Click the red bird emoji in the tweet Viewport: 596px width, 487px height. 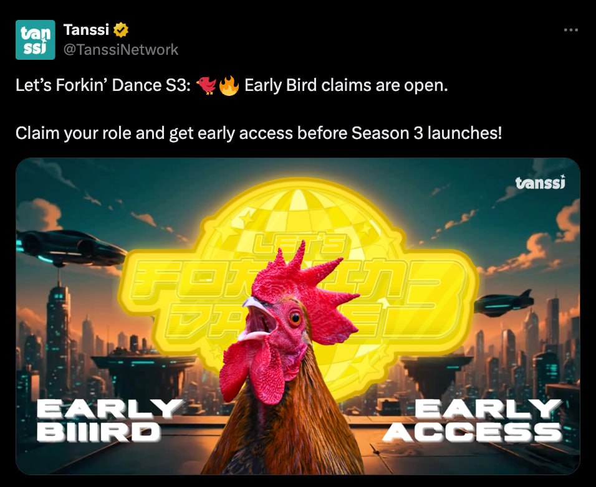206,85
